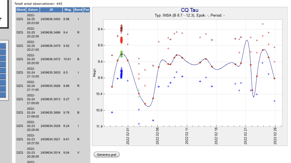Click the Band column header
This screenshot has width=291, height=163.
tap(78, 10)
